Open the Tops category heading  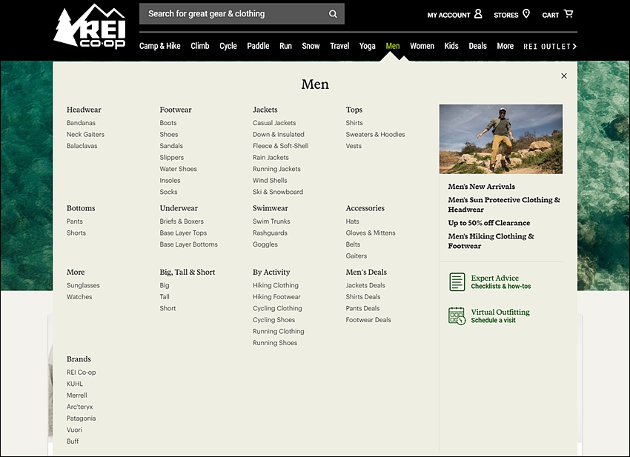pyautogui.click(x=354, y=110)
